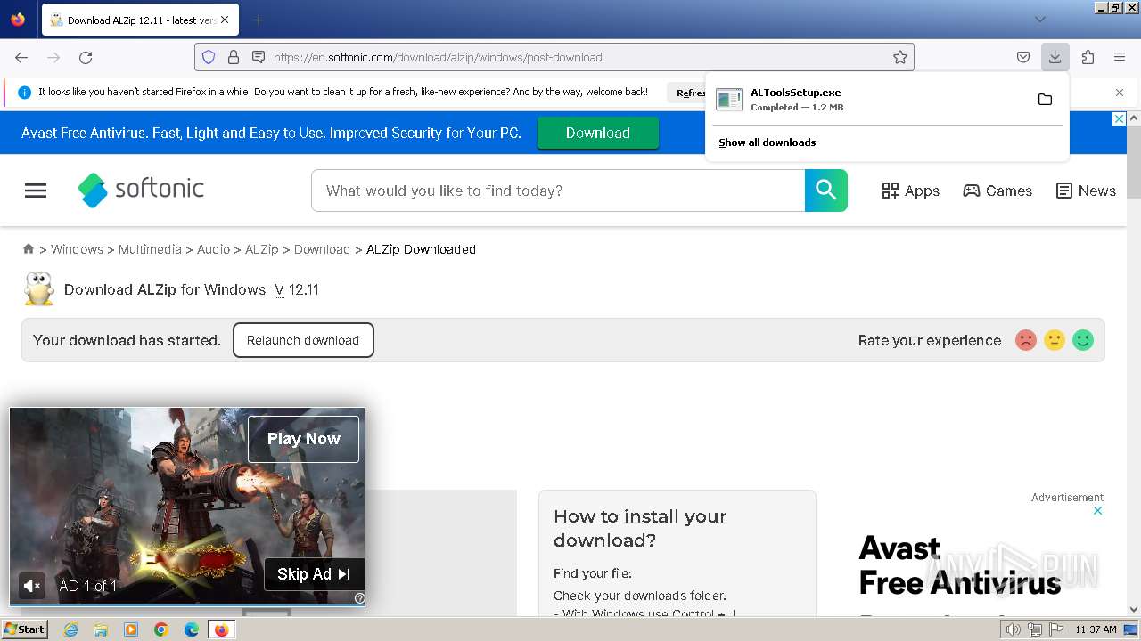
Task: Click Download in the Avast banner
Action: click(x=597, y=133)
